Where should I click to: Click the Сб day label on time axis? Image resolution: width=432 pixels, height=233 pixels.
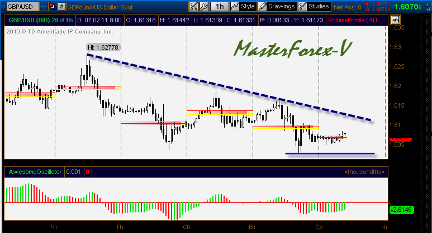(187, 227)
